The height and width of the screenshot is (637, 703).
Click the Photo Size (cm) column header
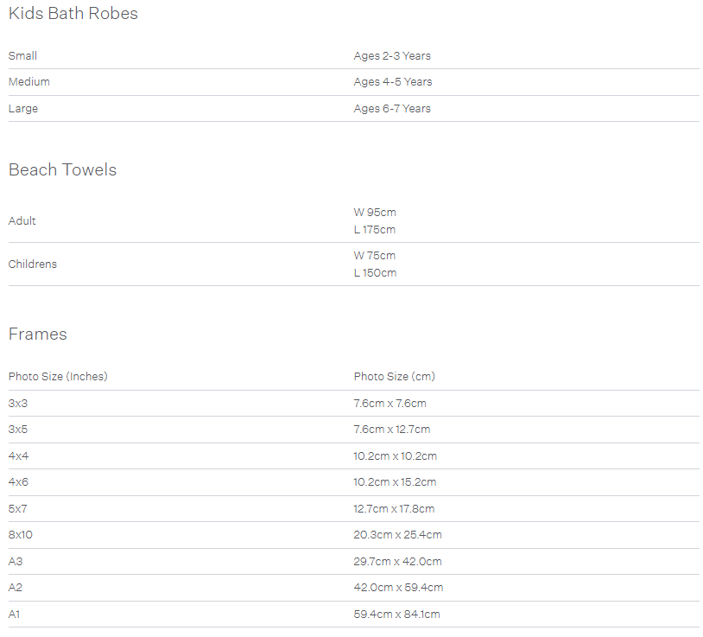(x=394, y=376)
